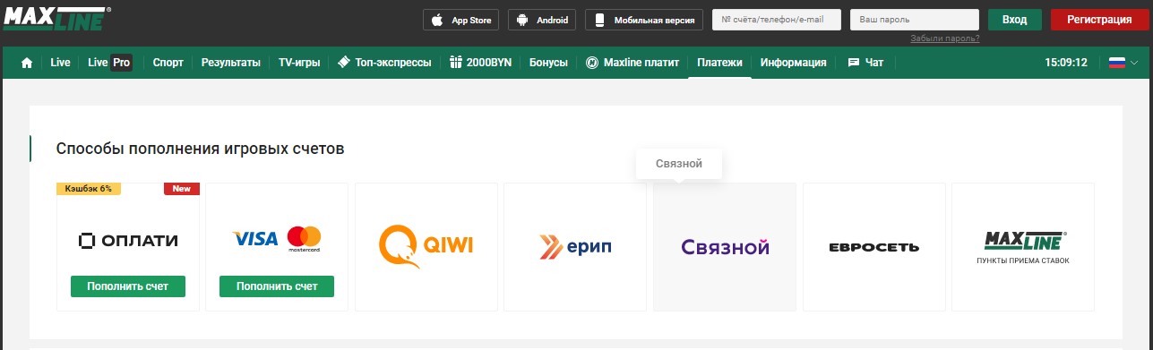Image resolution: width=1153 pixels, height=350 pixels.
Task: Open Топ-экспрессы with ticket icon
Action: (384, 63)
